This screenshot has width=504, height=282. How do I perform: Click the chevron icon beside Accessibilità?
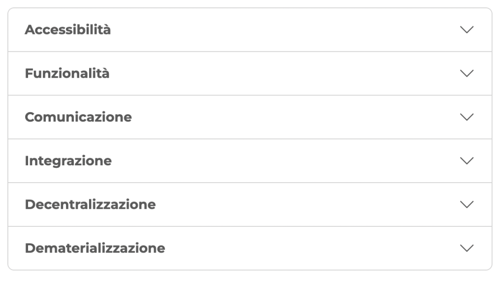[466, 30]
